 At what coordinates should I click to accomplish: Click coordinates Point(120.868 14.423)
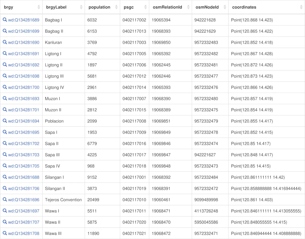pos(252,20)
